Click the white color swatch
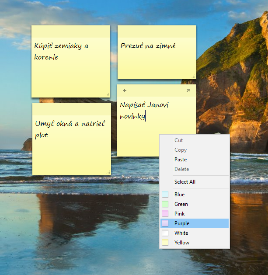 (x=165, y=233)
